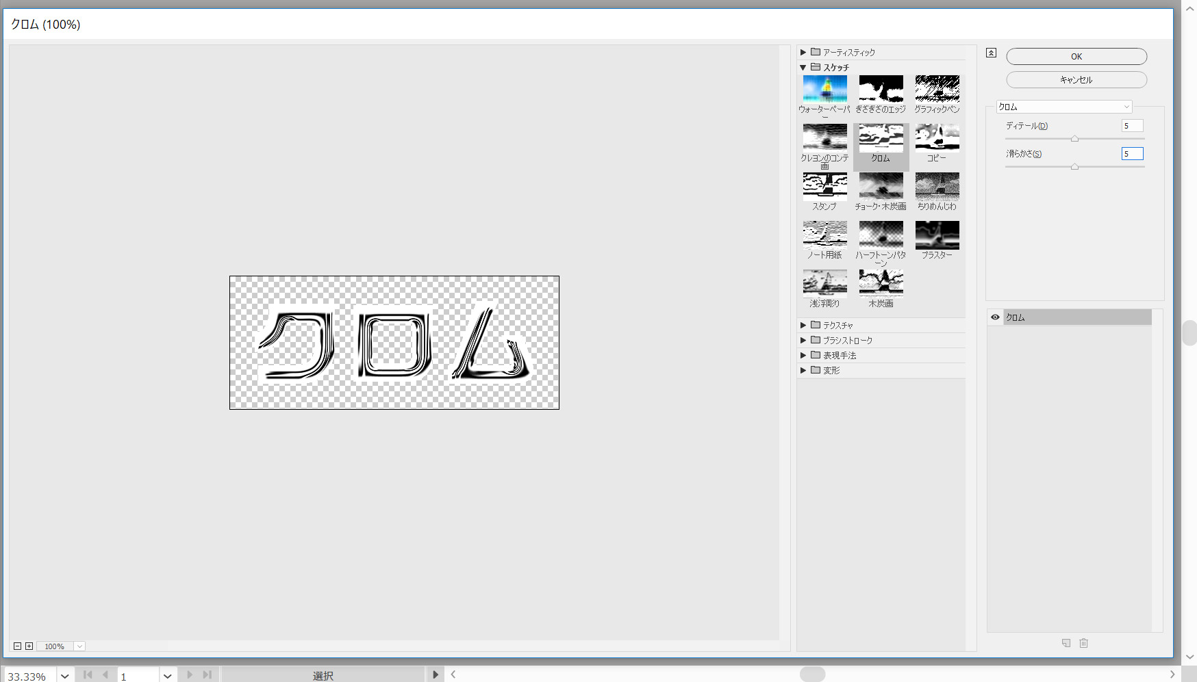Collapse the filter gallery thumbnail panel
The height and width of the screenshot is (682, 1197).
(991, 53)
